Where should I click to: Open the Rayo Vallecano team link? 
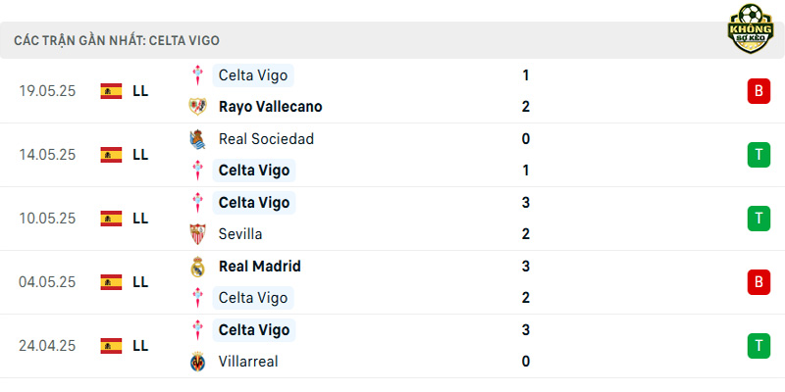coord(271,107)
